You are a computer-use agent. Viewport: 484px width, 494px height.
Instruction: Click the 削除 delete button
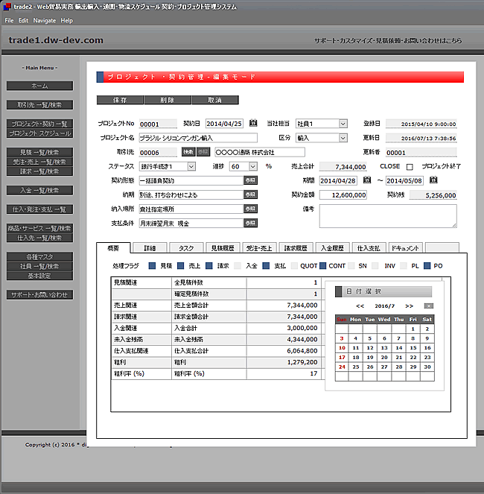168,100
